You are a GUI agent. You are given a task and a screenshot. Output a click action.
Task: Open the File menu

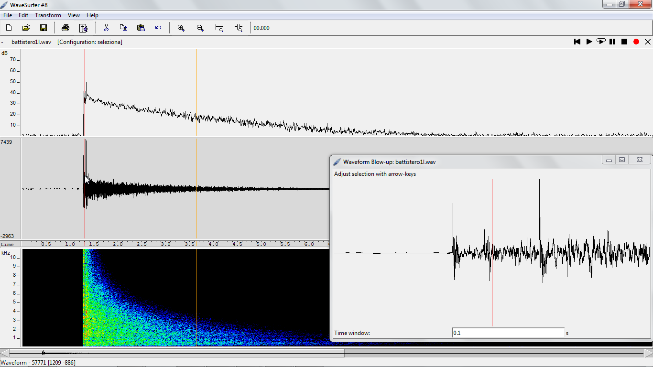(8, 15)
